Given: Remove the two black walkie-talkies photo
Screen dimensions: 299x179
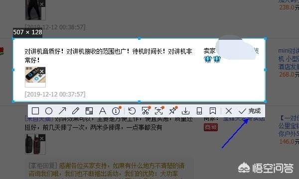Looking at the screenshot, I should click(42, 138).
